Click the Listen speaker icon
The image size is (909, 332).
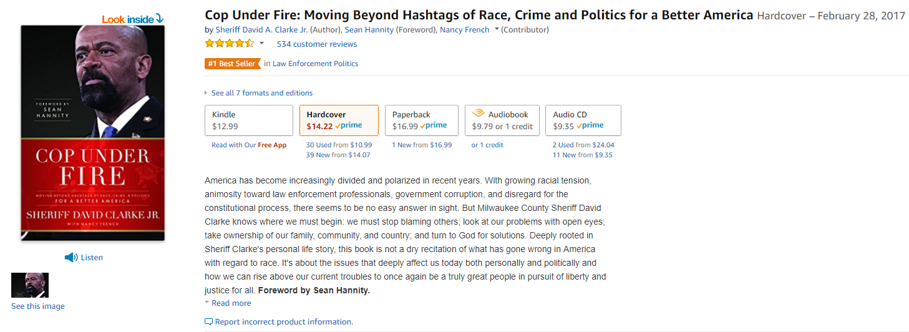pyautogui.click(x=71, y=258)
